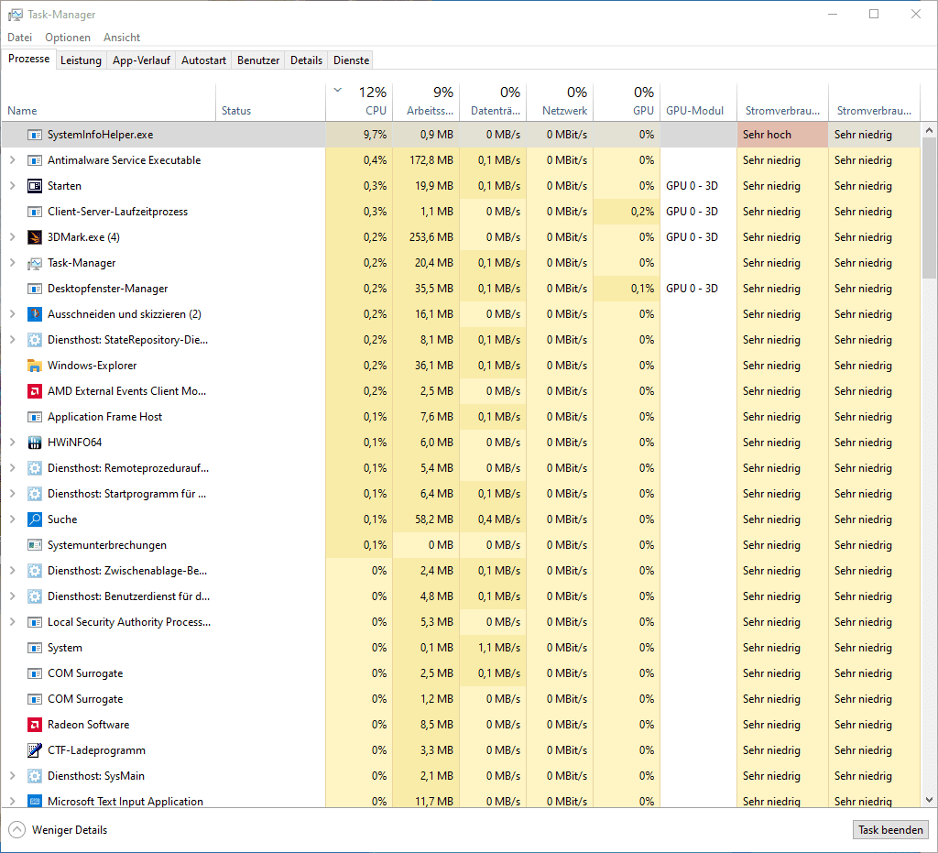The image size is (938, 853).
Task: Expand the Local Security Authority Process row
Action: [13, 622]
